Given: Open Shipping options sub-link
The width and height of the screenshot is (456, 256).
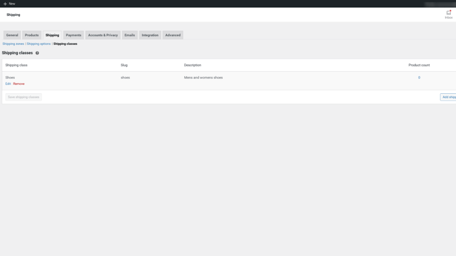Looking at the screenshot, I should [x=39, y=44].
